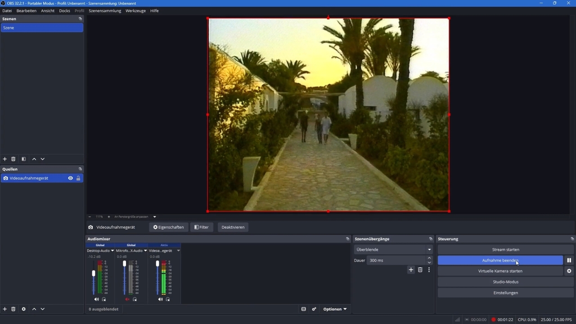
Task: Remove scene transition with trash icon
Action: tap(420, 270)
